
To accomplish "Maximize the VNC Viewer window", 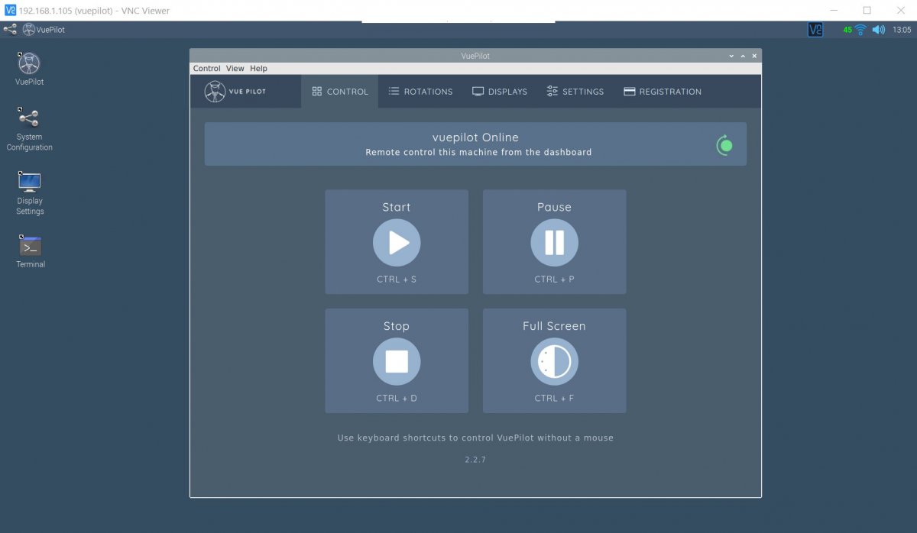I will coord(867,10).
